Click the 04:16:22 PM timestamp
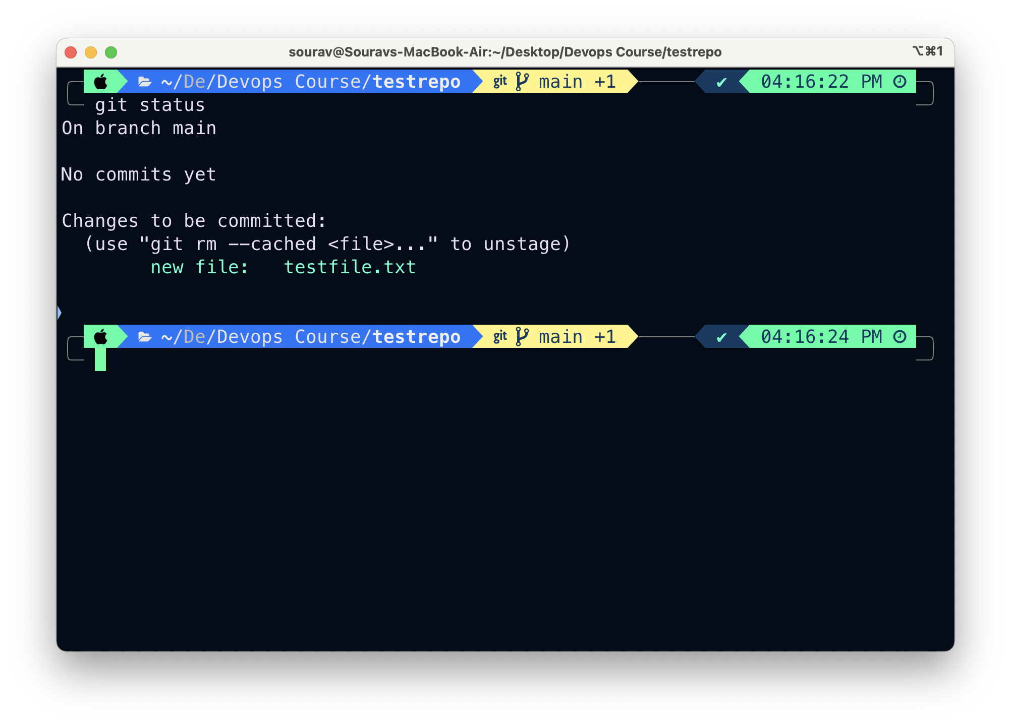 [x=821, y=82]
